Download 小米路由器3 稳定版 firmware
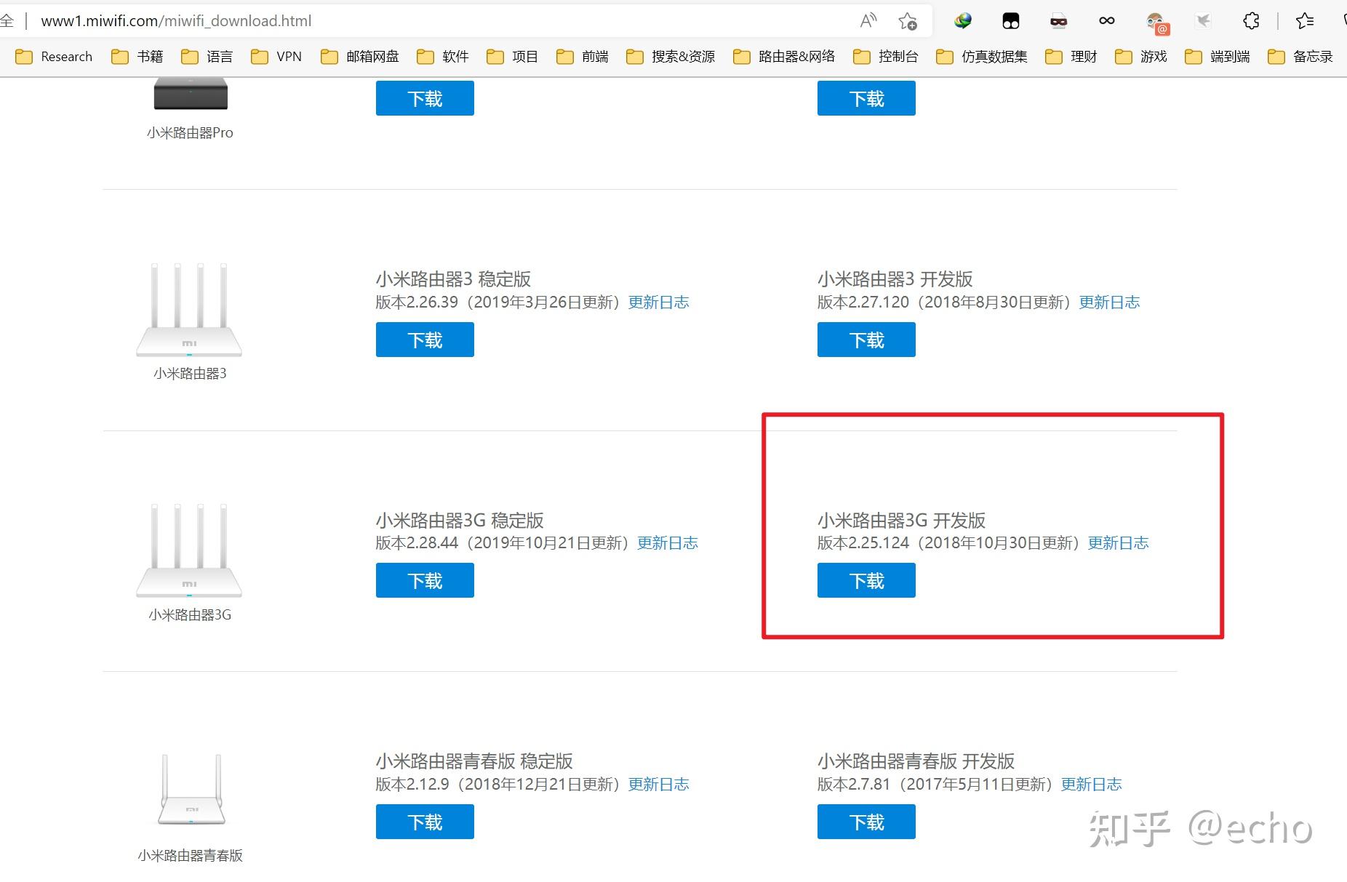Viewport: 1347px width, 882px height. click(x=425, y=340)
